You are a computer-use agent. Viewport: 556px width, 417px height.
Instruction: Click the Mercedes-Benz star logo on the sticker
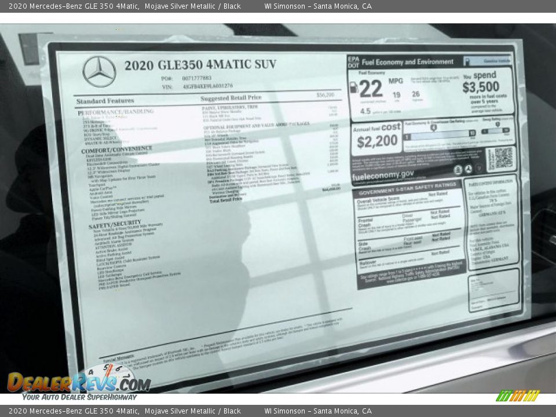(x=99, y=72)
